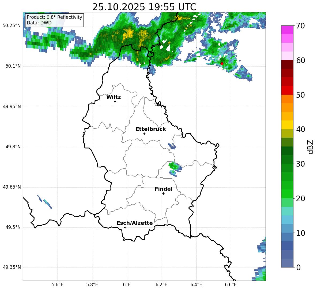Click the 49.95°N latitude label
Screen dimensions: 317x290
point(12,107)
